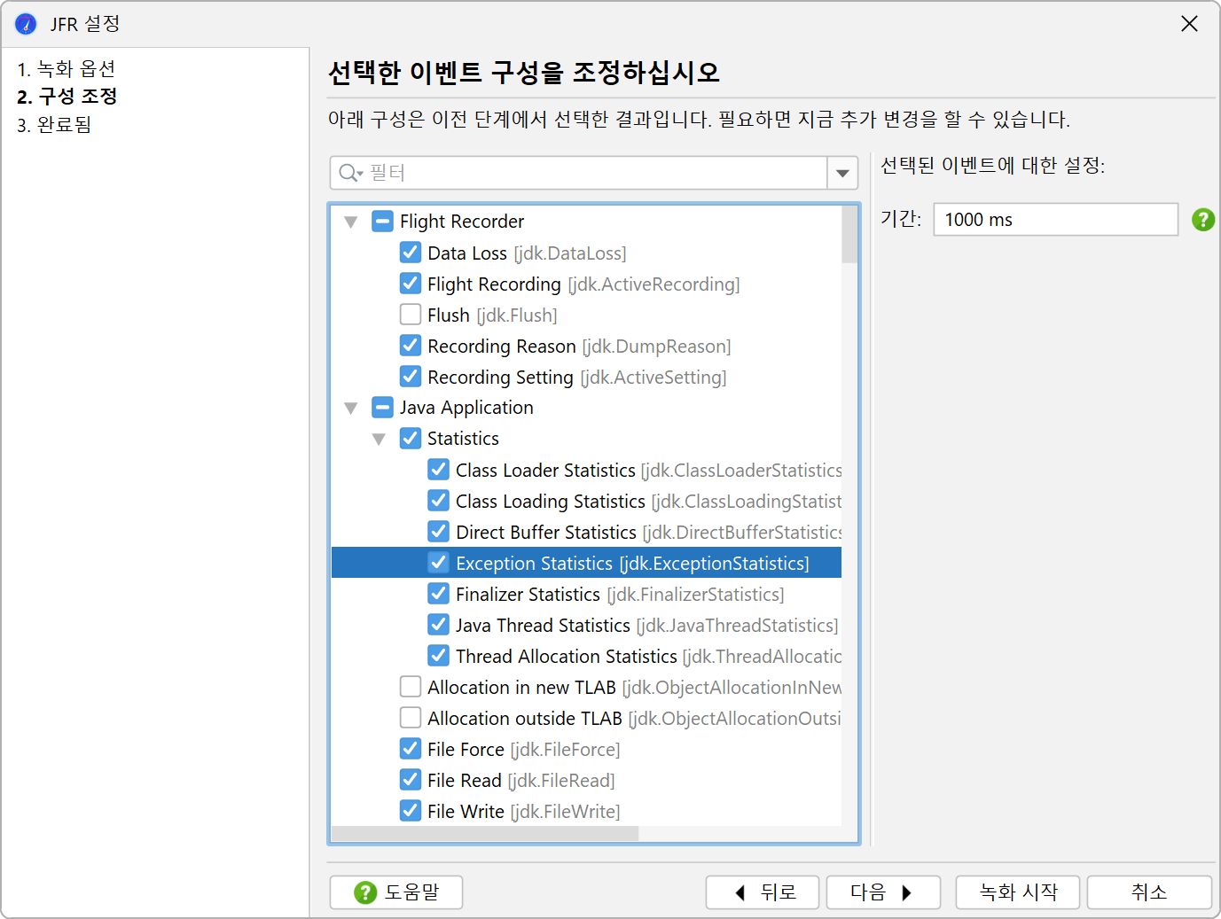1221x919 pixels.
Task: Select the Flush [jdk.Flush] row
Action: point(492,315)
